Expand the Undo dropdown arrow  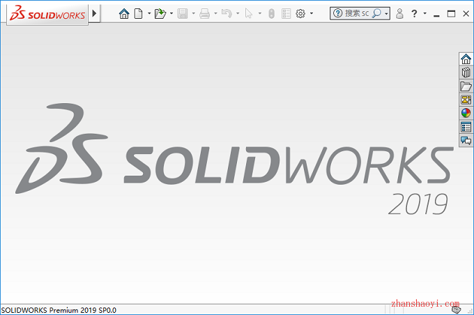tap(238, 14)
